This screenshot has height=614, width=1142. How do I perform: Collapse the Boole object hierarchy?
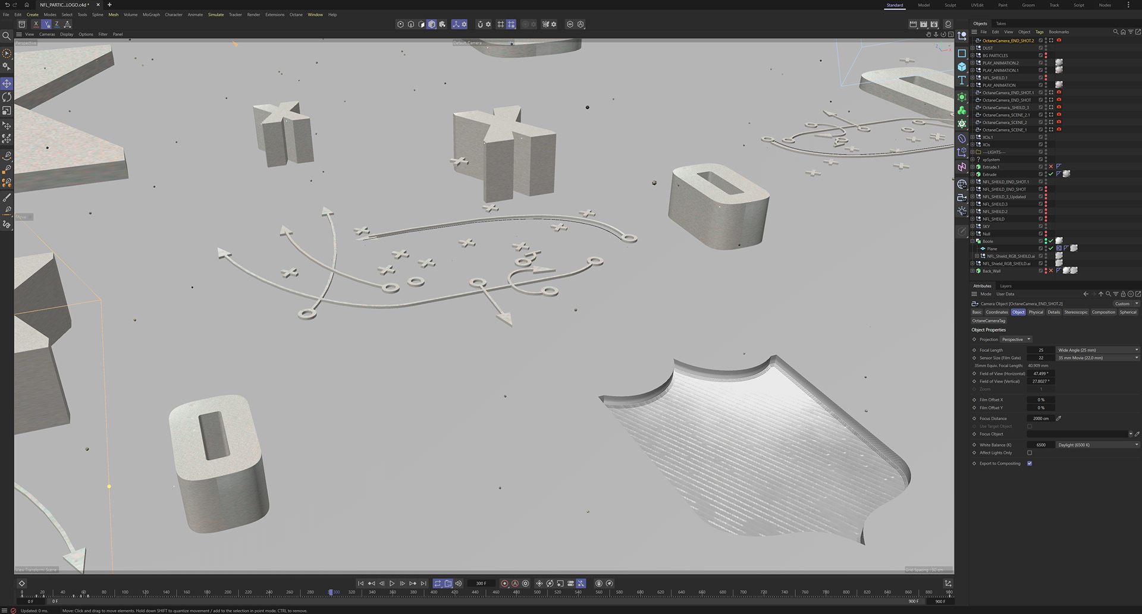(972, 241)
